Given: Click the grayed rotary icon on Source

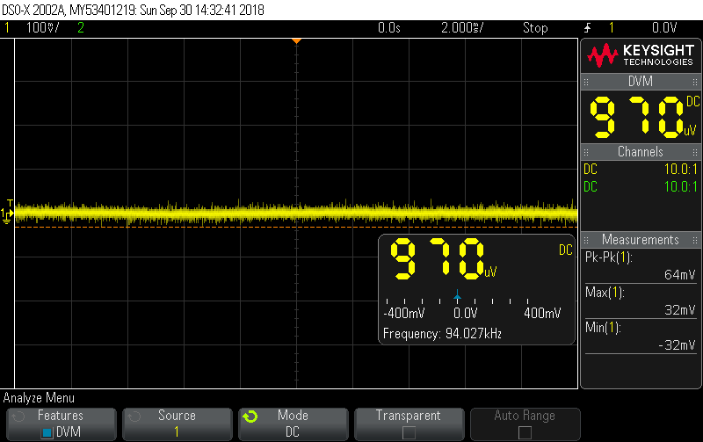Looking at the screenshot, I should point(134,417).
